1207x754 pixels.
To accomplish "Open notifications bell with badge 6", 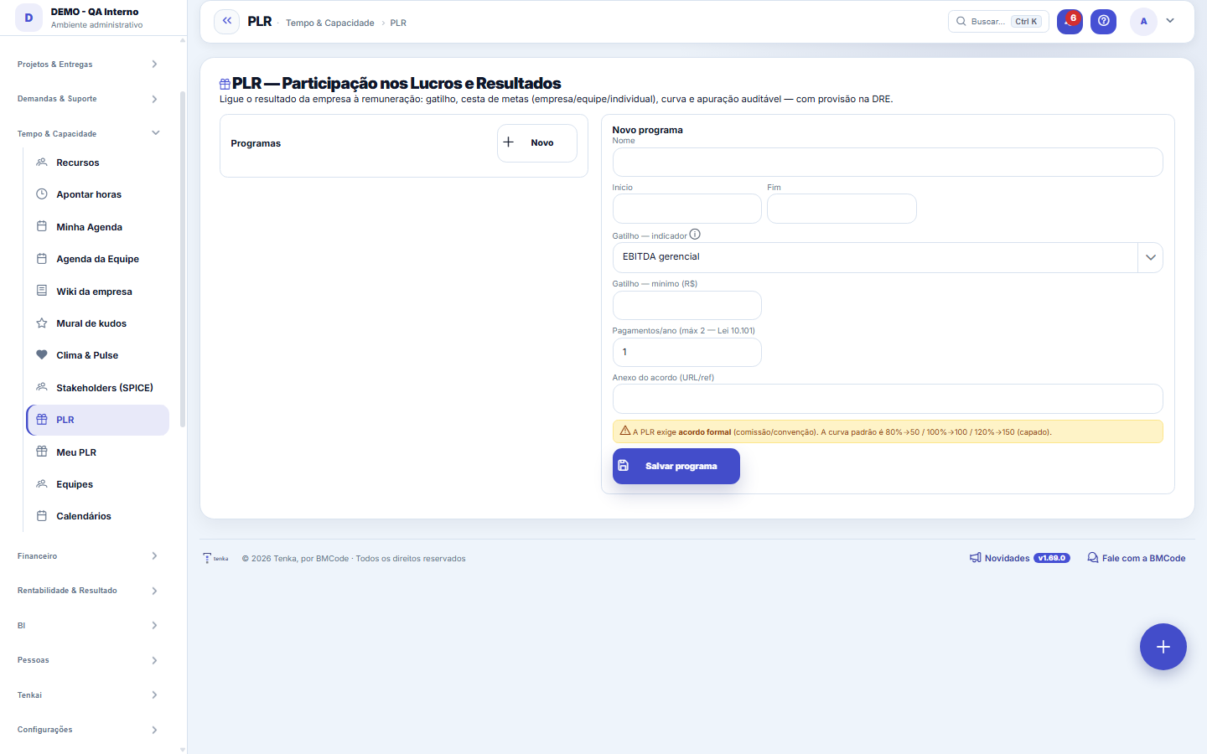I will (x=1070, y=21).
